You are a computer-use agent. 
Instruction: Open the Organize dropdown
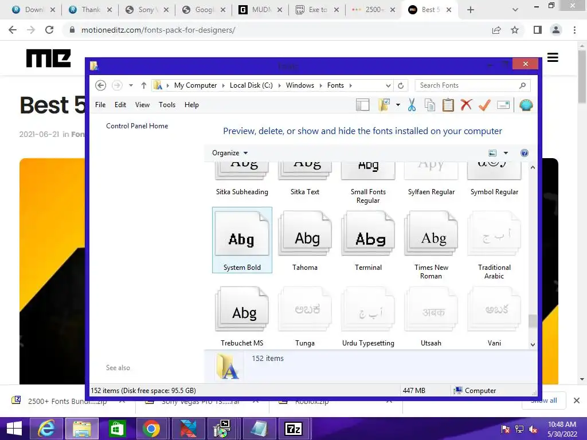point(230,152)
